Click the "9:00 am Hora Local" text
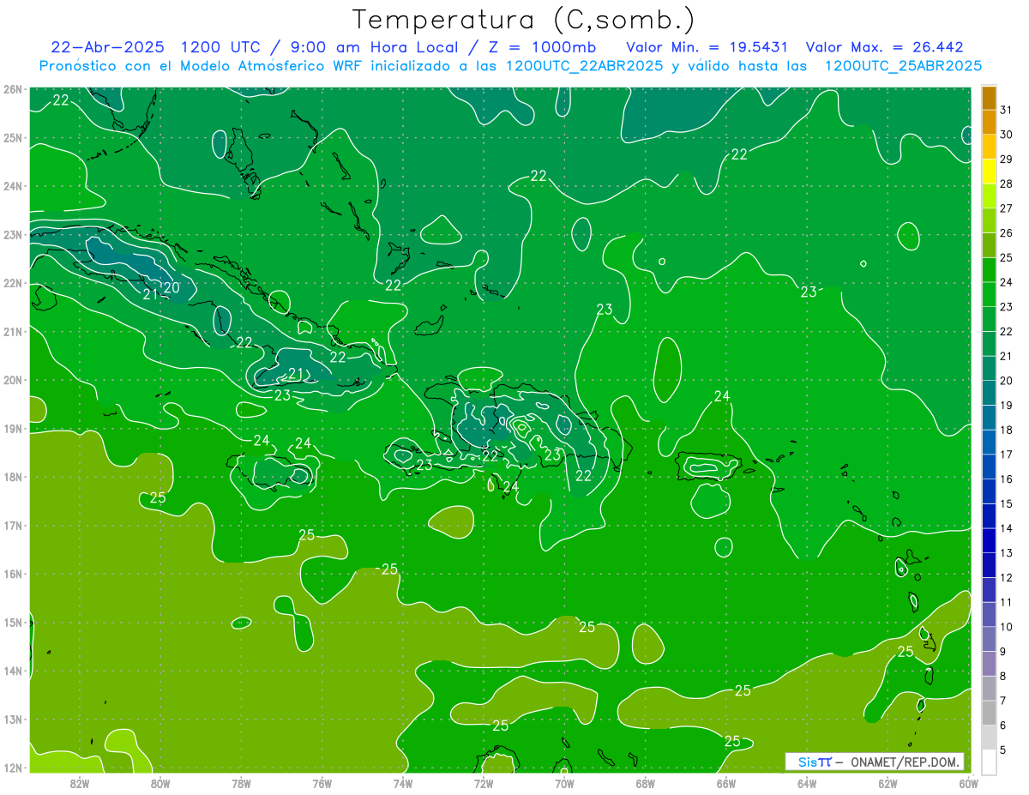 pos(376,47)
